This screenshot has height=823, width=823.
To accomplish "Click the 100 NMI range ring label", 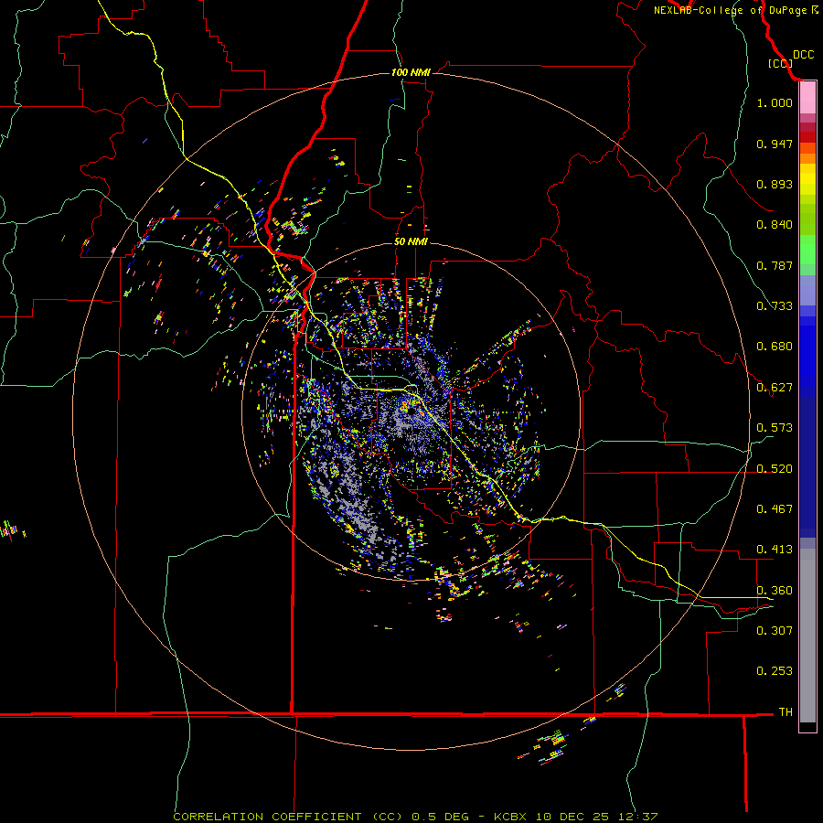I will (411, 72).
